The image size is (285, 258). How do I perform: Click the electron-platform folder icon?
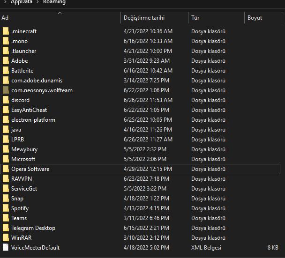pos(6,120)
